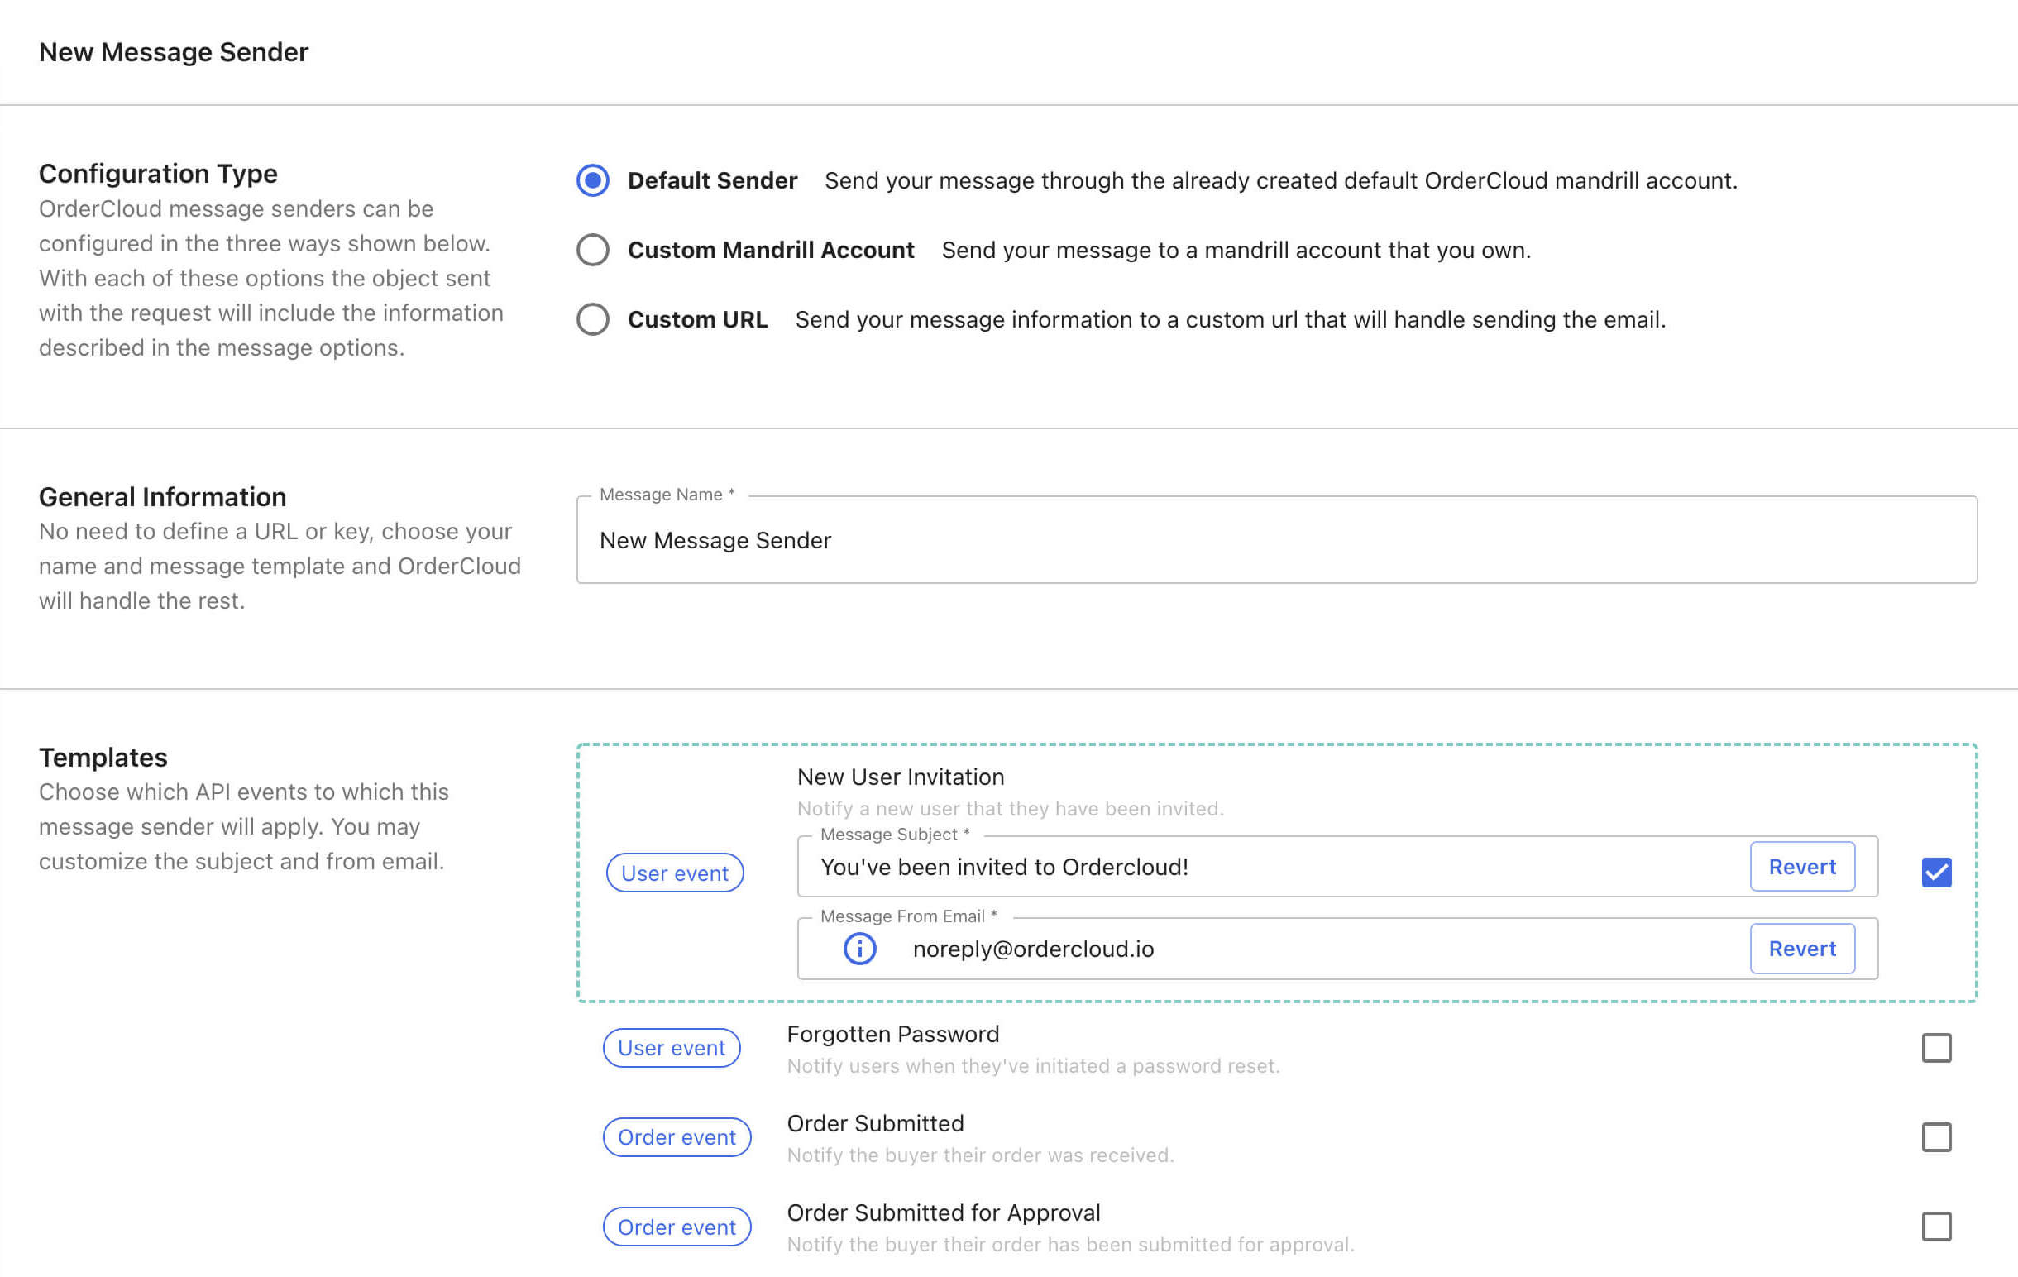The image size is (2018, 1277).
Task: Click Order event tag beside Order Submitted
Action: [677, 1137]
